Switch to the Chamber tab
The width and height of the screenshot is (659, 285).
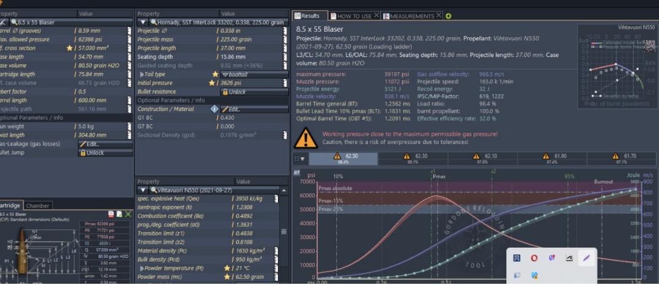[x=38, y=206]
